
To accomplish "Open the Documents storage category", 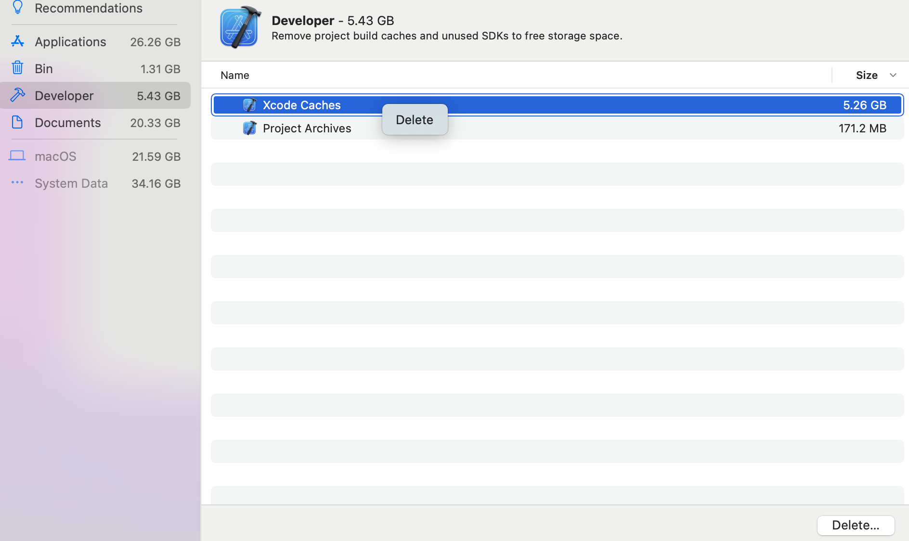I will (95, 123).
